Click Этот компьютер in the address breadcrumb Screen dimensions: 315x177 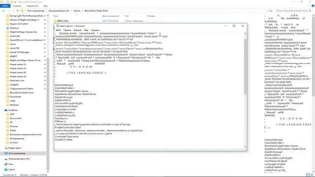click(x=36, y=11)
